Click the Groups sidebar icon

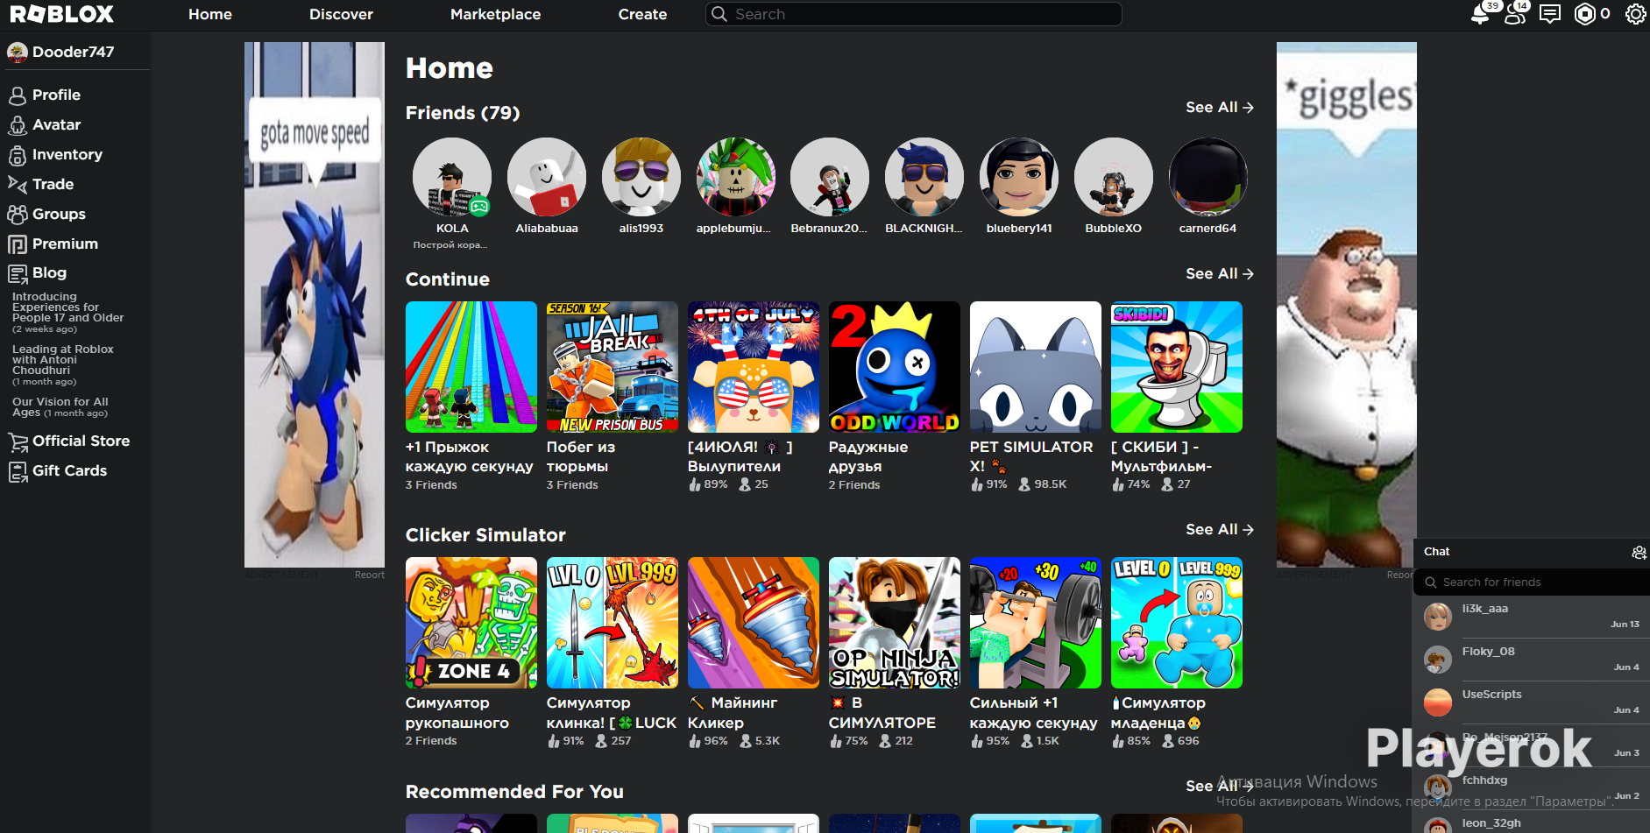pos(18,215)
